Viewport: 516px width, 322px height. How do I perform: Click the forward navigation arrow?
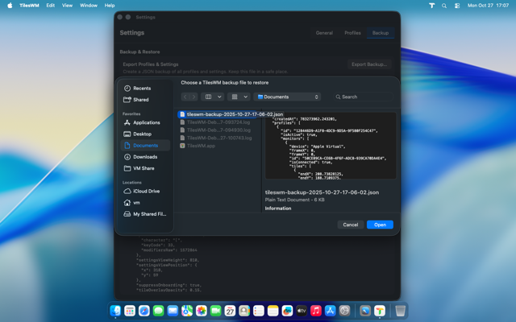click(193, 97)
